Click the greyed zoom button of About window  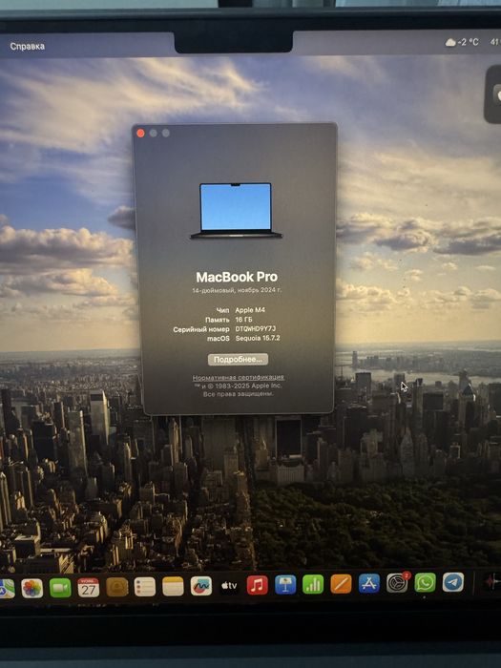coord(166,134)
